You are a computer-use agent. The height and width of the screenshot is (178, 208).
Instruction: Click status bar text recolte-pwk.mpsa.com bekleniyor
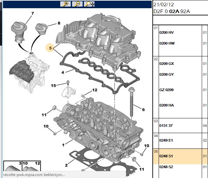34,175
